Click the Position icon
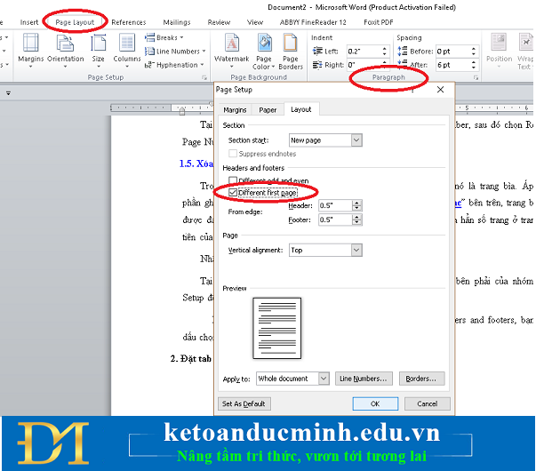Viewport: 536px width, 471px height. pos(499,43)
